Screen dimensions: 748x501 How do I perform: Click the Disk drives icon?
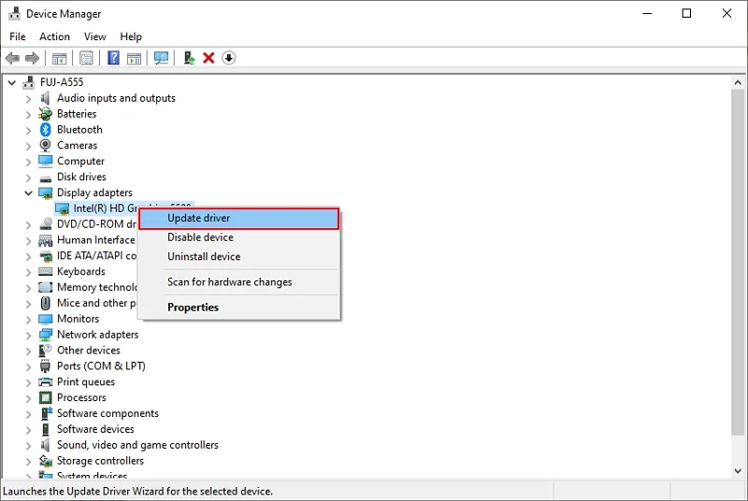click(x=45, y=179)
